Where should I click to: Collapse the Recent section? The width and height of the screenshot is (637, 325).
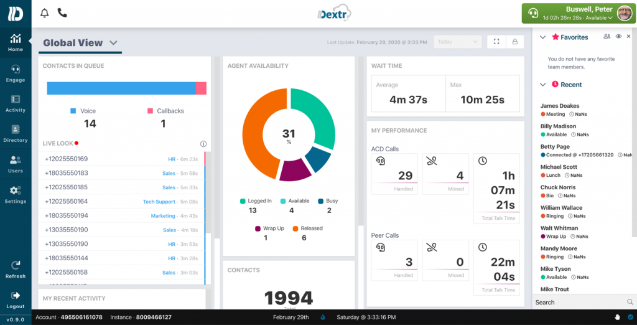click(542, 85)
